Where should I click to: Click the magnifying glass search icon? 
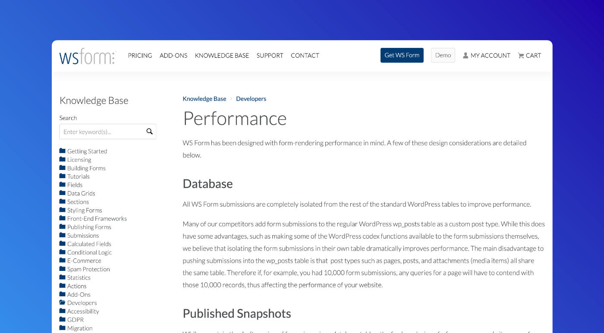pos(149,131)
